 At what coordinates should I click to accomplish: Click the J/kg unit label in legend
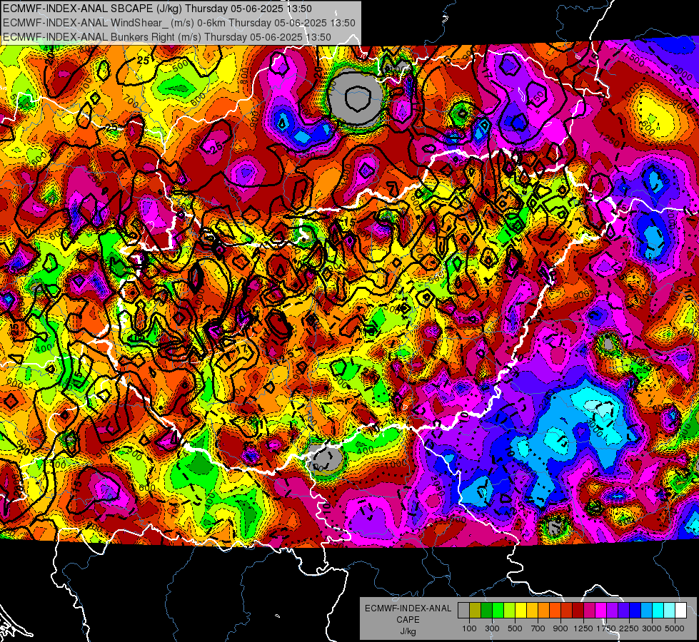coord(408,631)
